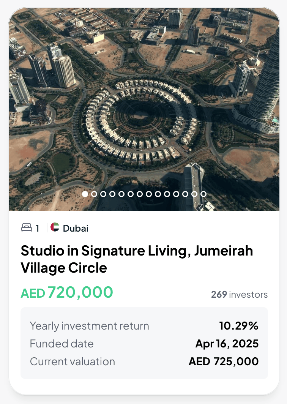Open the Studio in Signature Living title

click(137, 259)
